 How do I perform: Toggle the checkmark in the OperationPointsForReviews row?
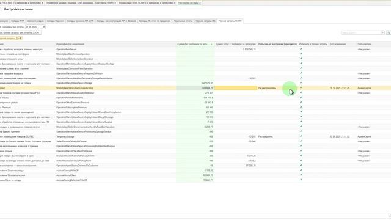pyautogui.click(x=301, y=98)
